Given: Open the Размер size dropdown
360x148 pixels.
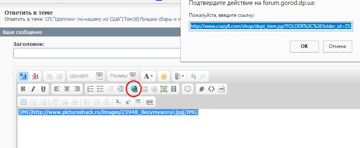Looking at the screenshot, I should 122,76.
